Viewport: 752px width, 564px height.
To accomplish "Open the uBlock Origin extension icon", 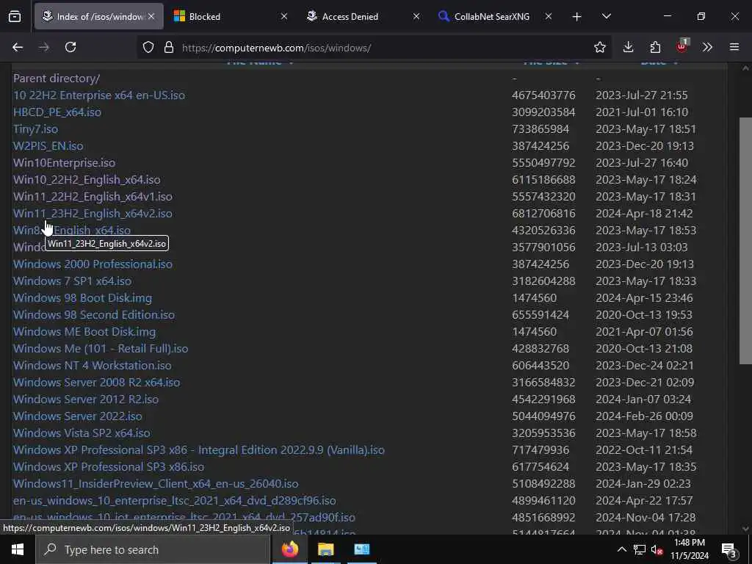I will pos(682,46).
